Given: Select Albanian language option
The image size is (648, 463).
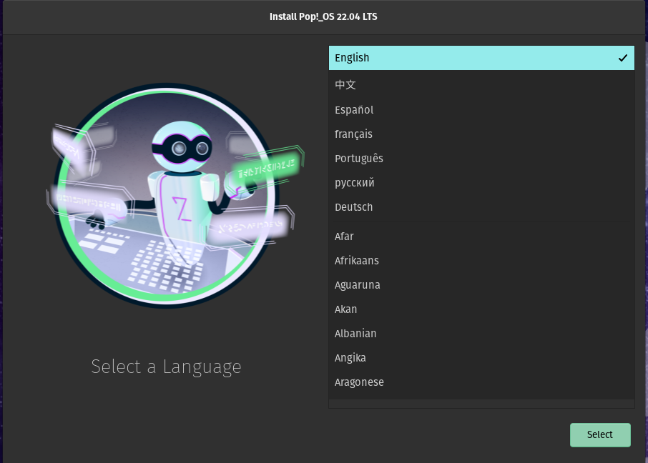Looking at the screenshot, I should click(481, 334).
